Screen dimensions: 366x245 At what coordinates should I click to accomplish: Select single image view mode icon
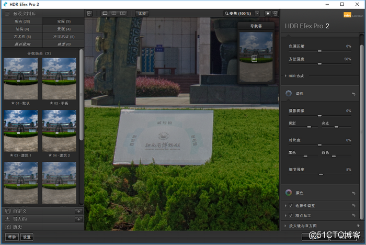(x=105, y=13)
